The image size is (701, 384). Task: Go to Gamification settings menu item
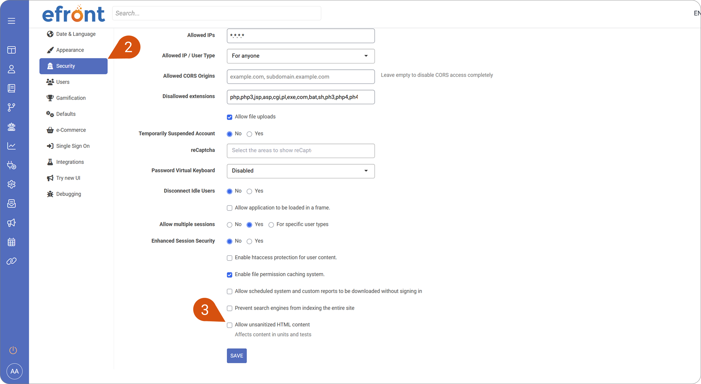pyautogui.click(x=71, y=98)
